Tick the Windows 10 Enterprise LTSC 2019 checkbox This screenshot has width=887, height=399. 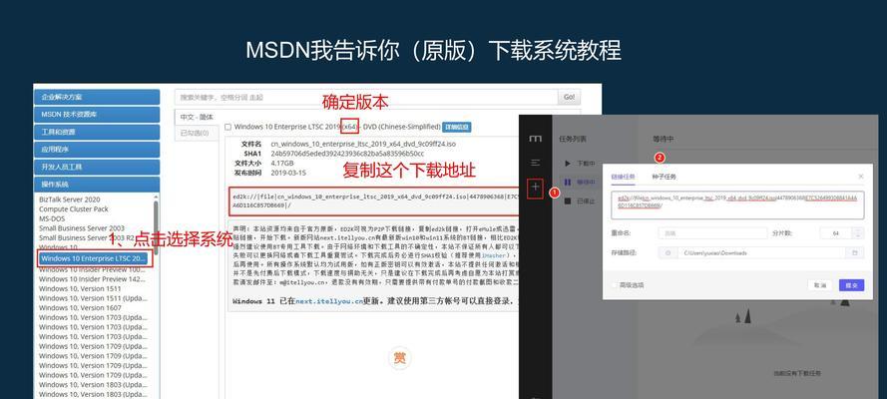[227, 127]
